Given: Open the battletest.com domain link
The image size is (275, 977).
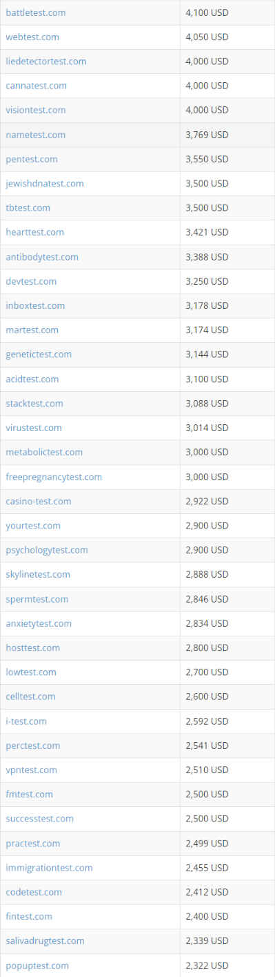Looking at the screenshot, I should click(36, 12).
